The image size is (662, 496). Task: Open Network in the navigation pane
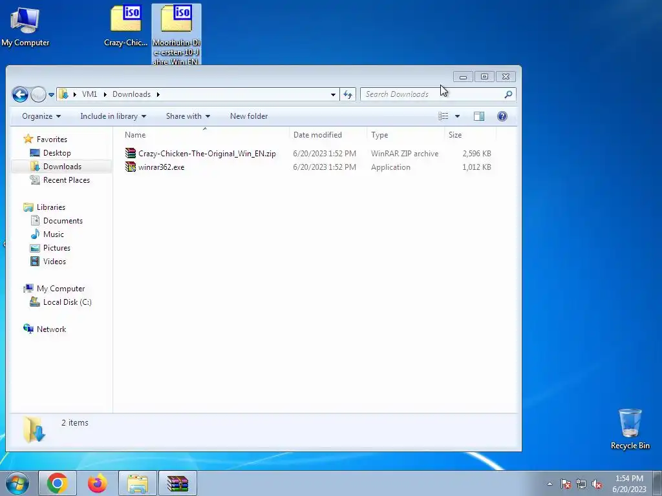(x=51, y=329)
